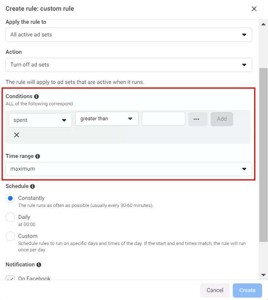The image size is (268, 300).
Task: Click the Conditions info icon
Action: pos(36,97)
